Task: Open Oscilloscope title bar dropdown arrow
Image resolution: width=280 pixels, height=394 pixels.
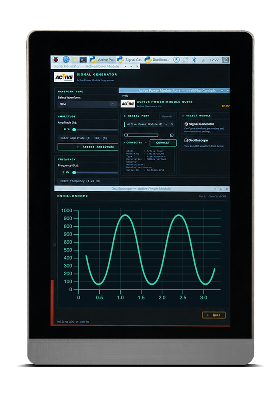Action: point(215,189)
